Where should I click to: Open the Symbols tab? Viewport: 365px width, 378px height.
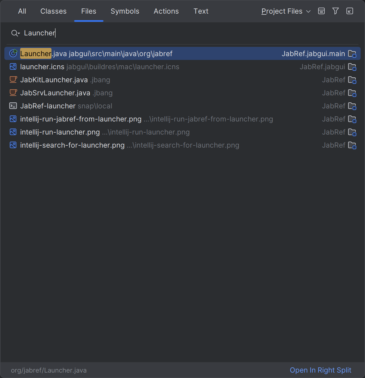click(125, 11)
